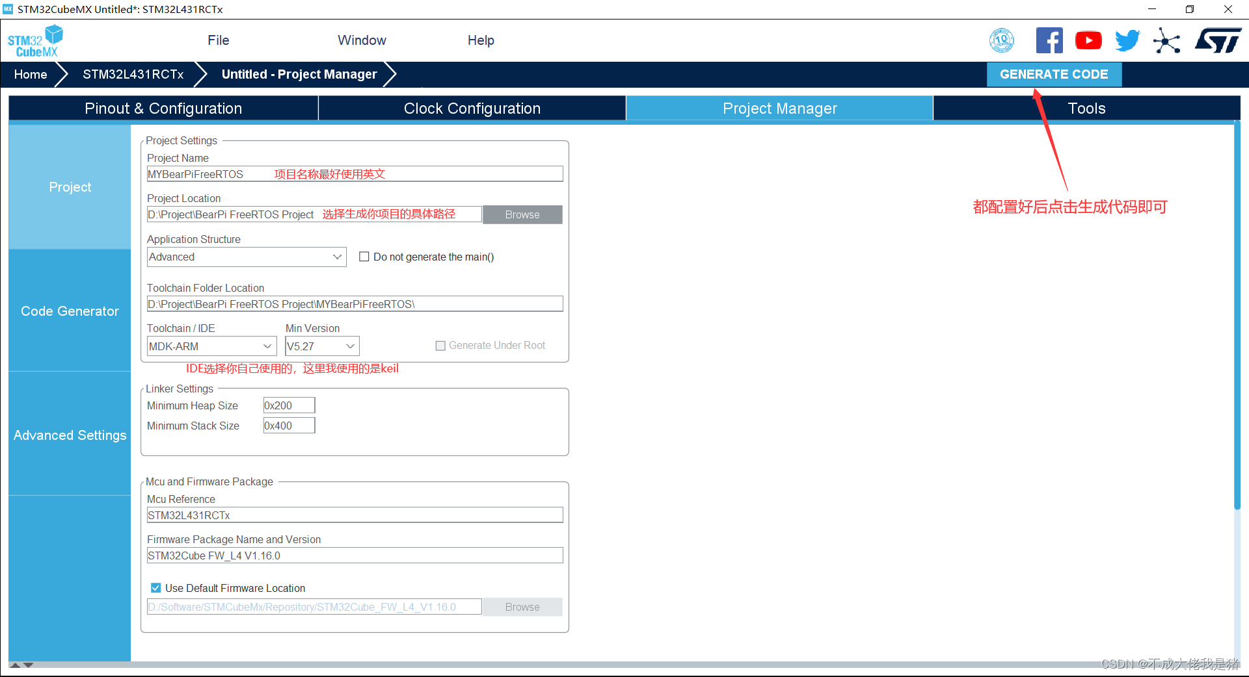The height and width of the screenshot is (677, 1249).
Task: Browse for the Project Location
Action: pyautogui.click(x=522, y=214)
